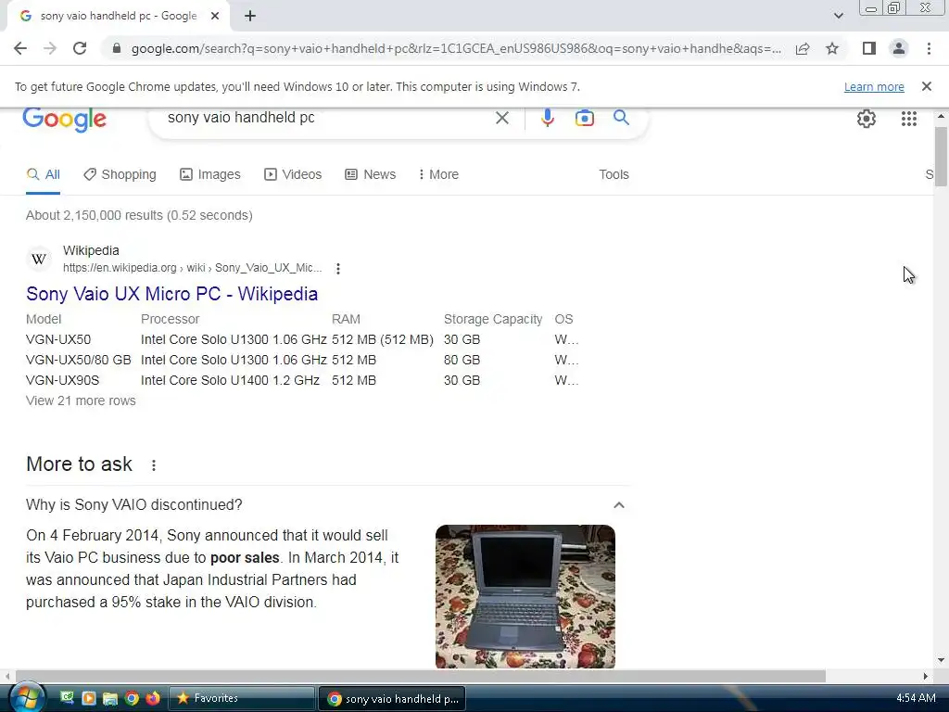Click Intel Core Solo U1400 1.2 GHz
This screenshot has height=712, width=949.
pos(230,381)
